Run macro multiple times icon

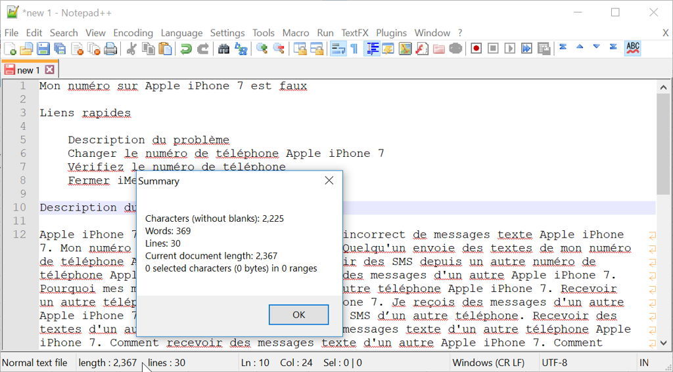526,49
